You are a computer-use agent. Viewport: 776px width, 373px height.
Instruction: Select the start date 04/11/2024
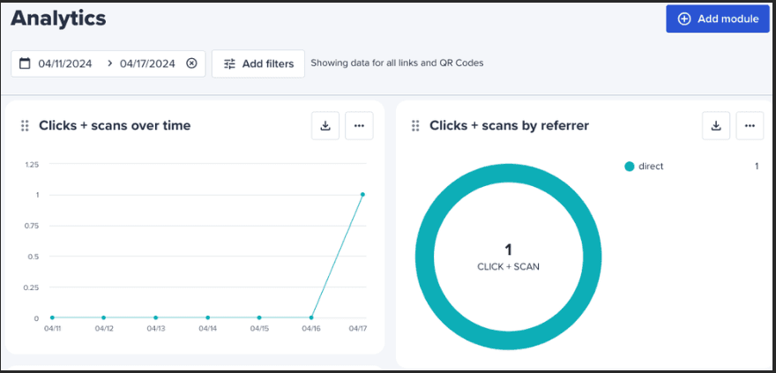point(65,63)
